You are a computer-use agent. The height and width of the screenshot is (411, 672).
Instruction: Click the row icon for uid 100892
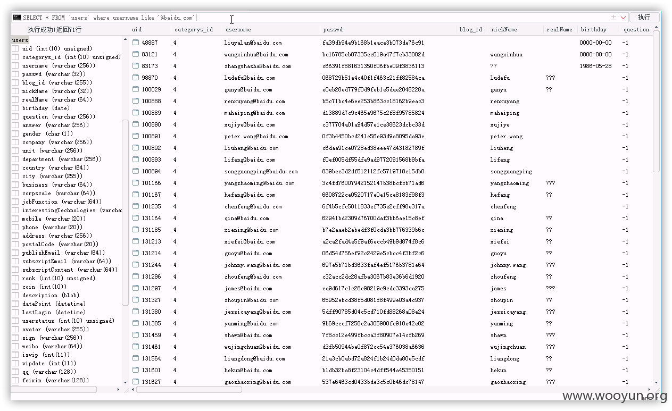[136, 148]
